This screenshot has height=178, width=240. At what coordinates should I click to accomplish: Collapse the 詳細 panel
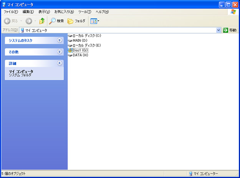tap(59, 63)
